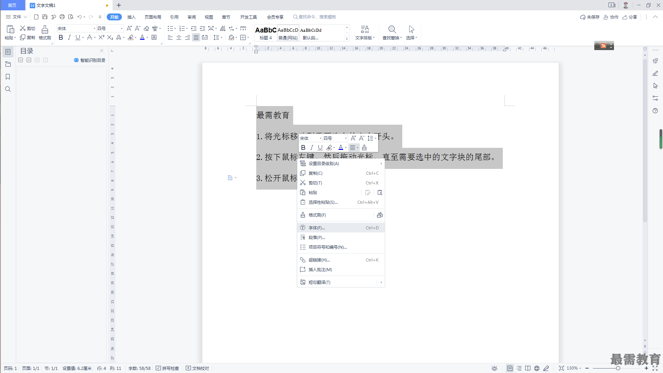The image size is (663, 373).
Task: Click the 文字排版 button
Action: pos(365,33)
